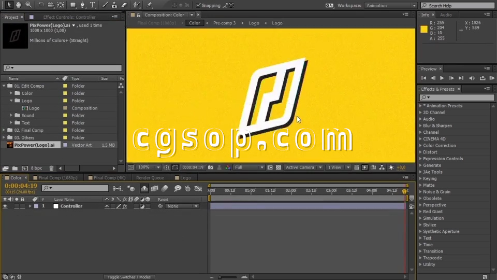The height and width of the screenshot is (280, 497).
Task: Open the timeline Graph Editor
Action: coord(198,188)
